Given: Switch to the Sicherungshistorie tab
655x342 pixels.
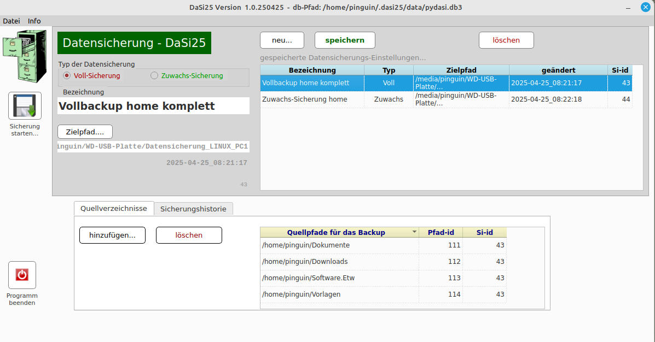Looking at the screenshot, I should pyautogui.click(x=193, y=209).
